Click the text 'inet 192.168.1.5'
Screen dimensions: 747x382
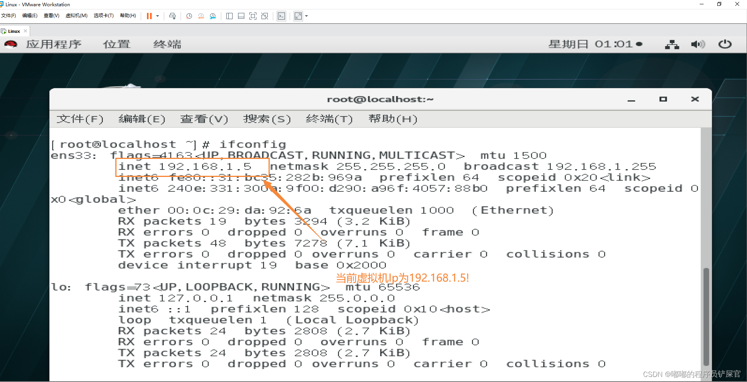click(185, 166)
